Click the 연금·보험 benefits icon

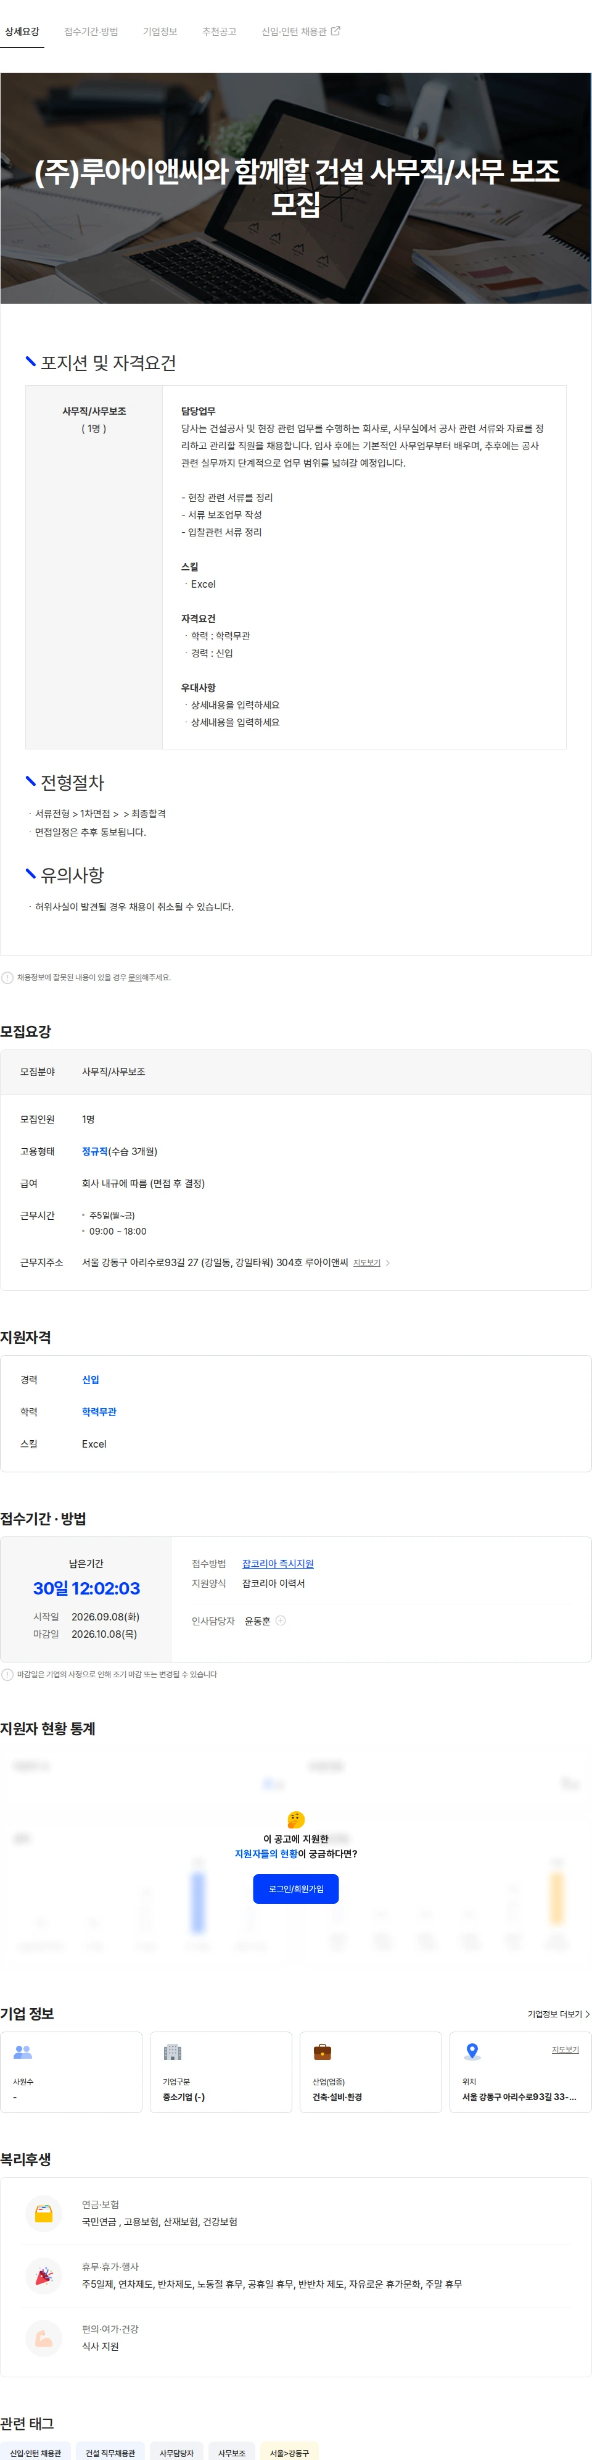(x=44, y=2214)
